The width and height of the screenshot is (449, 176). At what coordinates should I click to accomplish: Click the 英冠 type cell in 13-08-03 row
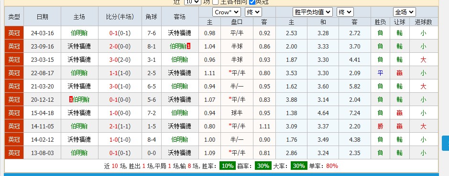coord(14,153)
